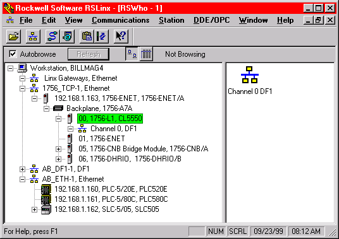
Task: Click the 192.168.1.163 module icon
Action: [x=46, y=98]
